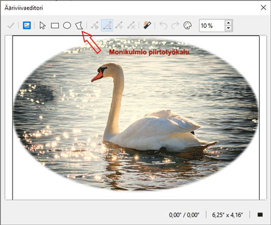
Task: Select the Rectangle drawing tool
Action: point(55,25)
